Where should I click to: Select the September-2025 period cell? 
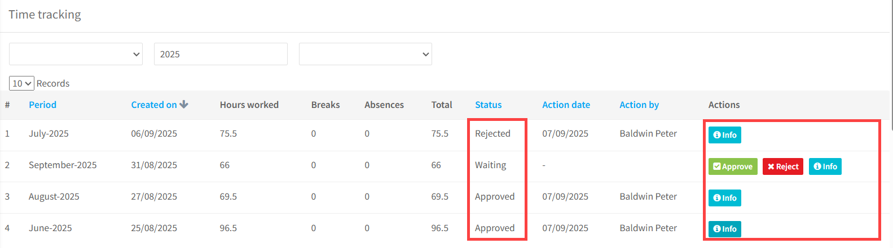pos(63,165)
